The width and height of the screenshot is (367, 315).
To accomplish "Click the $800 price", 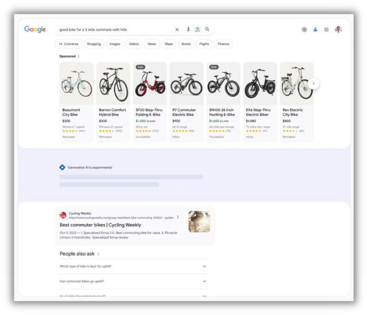I will 287,121.
